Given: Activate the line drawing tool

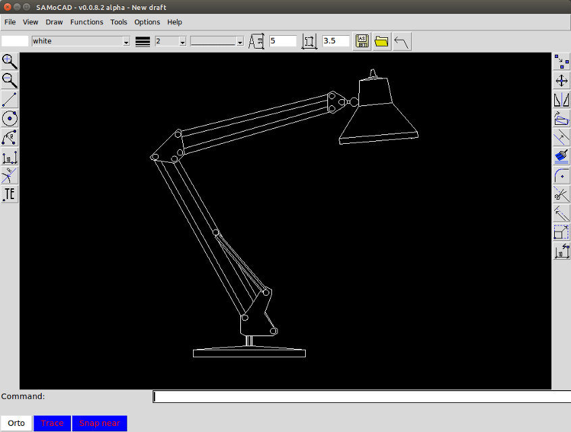Looking at the screenshot, I should [x=9, y=100].
